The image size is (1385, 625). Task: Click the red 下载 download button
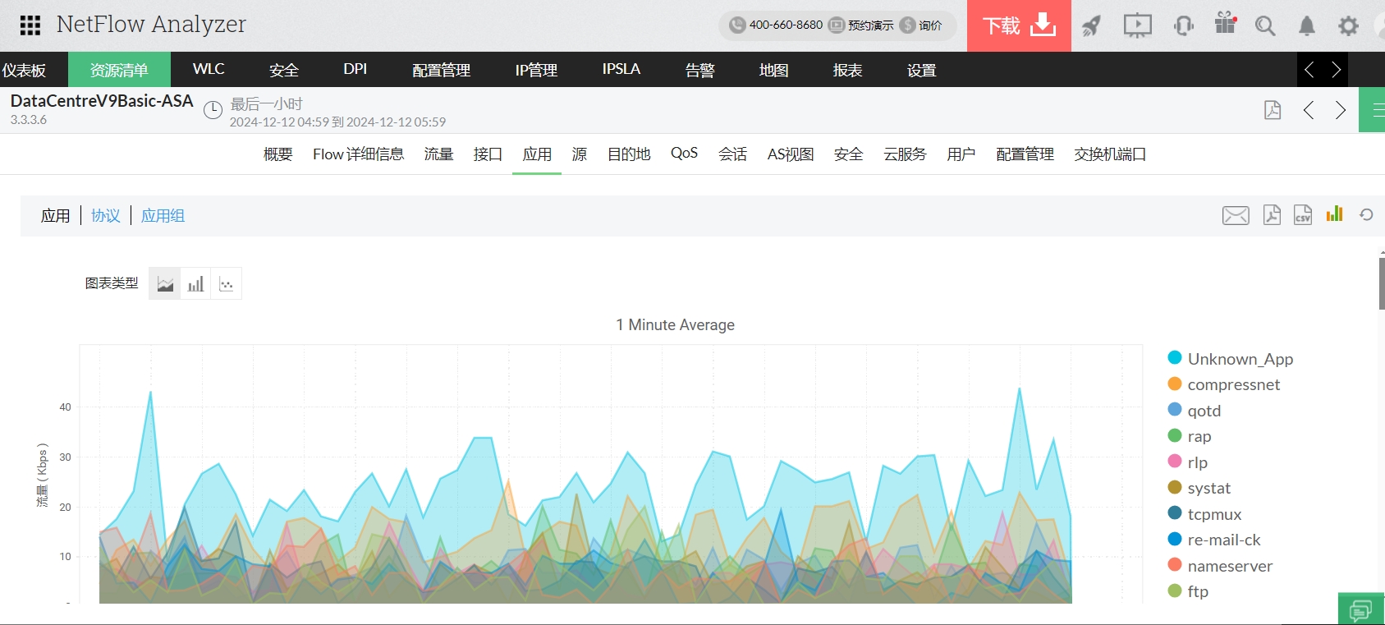tap(1018, 26)
